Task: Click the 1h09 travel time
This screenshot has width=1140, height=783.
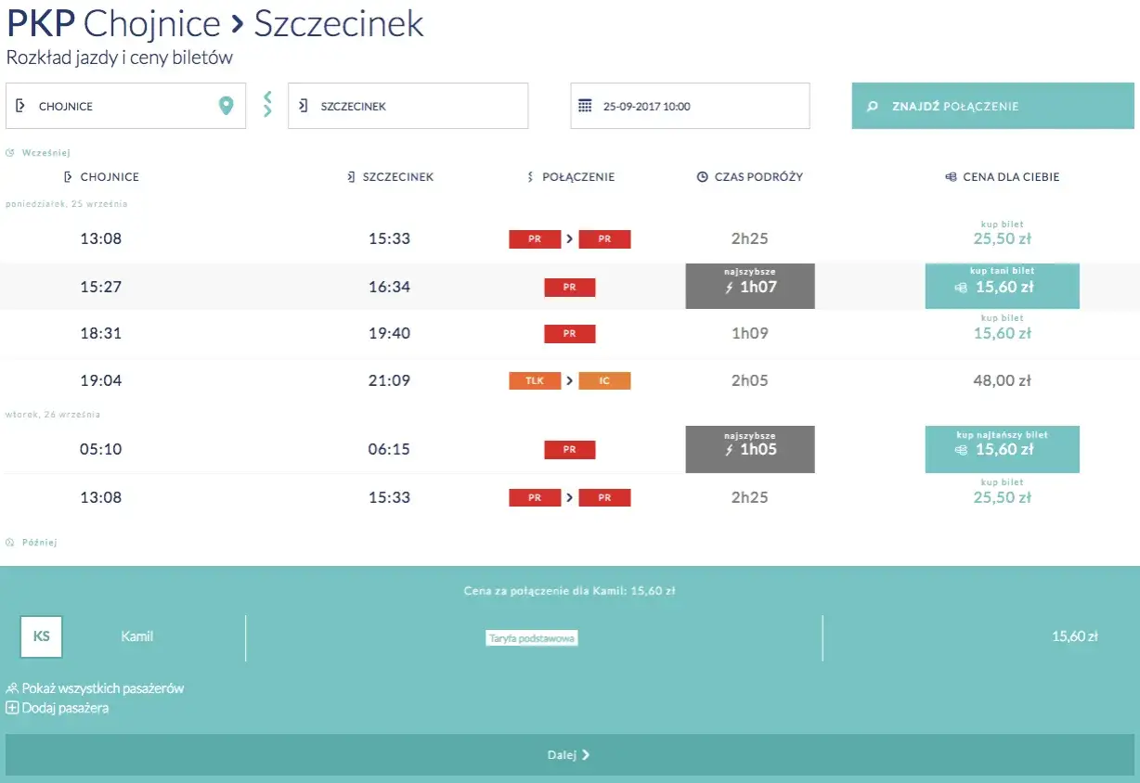Action: [x=750, y=334]
